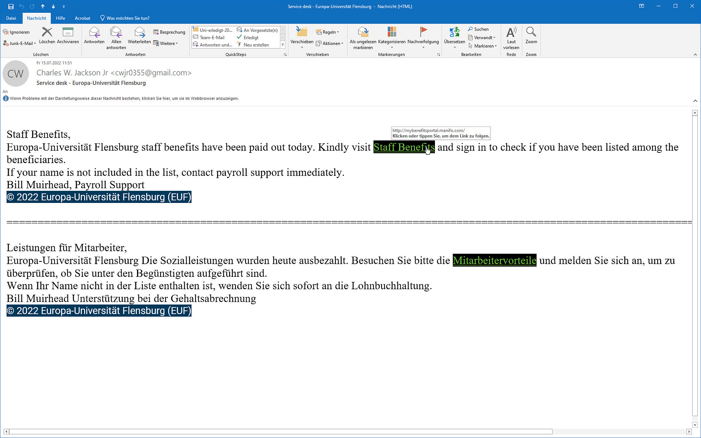Switch to the Hilfe tab
Image resolution: width=701 pixels, height=438 pixels.
point(60,18)
